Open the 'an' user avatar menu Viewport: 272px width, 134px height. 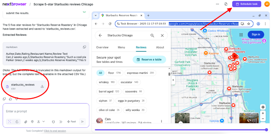267,4
